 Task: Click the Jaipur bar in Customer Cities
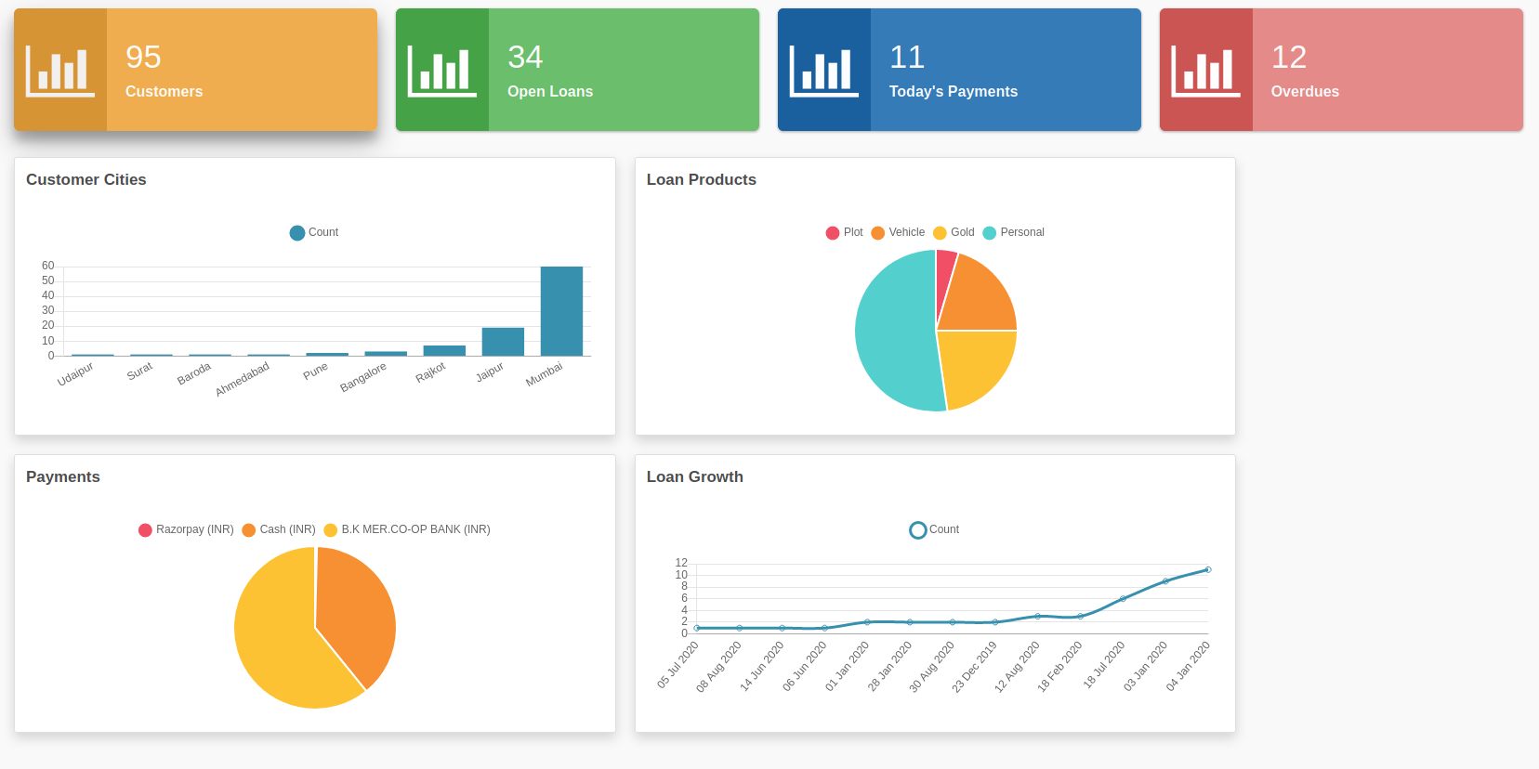[503, 342]
